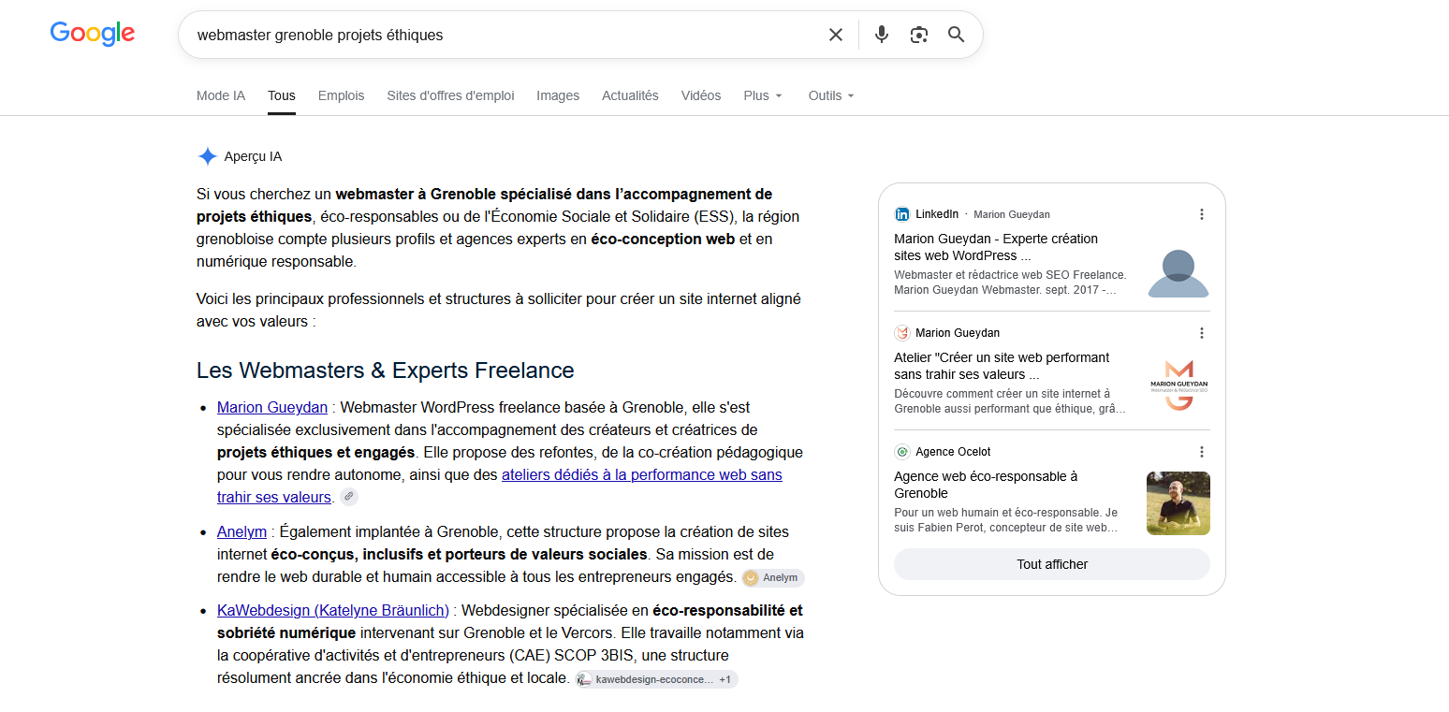Open three-dot menu for the LinkedIn result

1202,214
